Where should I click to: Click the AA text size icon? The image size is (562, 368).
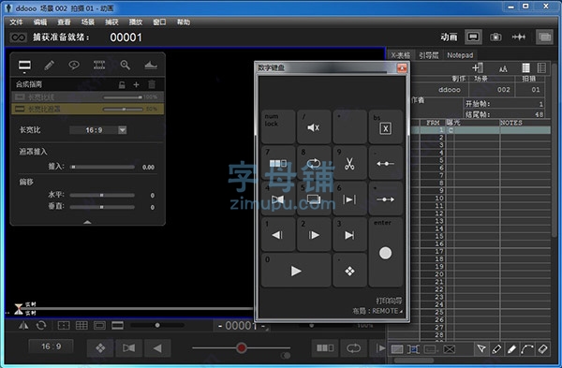click(x=503, y=68)
